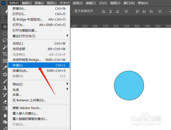Viewport: 171px width, 130px height.
Task: Open the 滤镜(T) menu
Action: (x=91, y=3)
